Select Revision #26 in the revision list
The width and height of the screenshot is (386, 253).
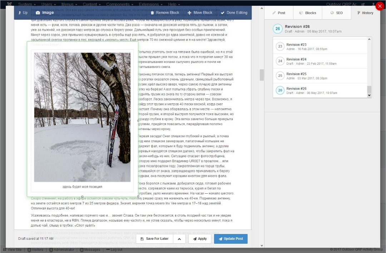[x=320, y=90]
